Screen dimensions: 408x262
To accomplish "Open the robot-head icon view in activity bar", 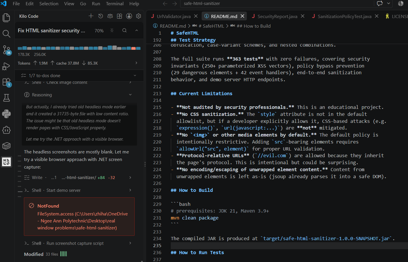I will coord(6,130).
